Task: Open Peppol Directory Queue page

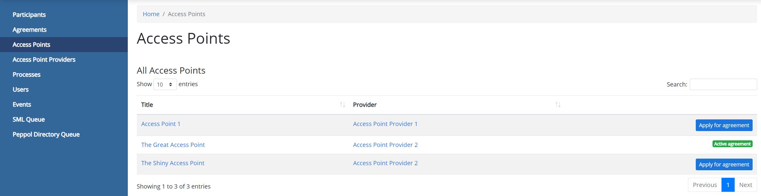Action: pyautogui.click(x=46, y=134)
